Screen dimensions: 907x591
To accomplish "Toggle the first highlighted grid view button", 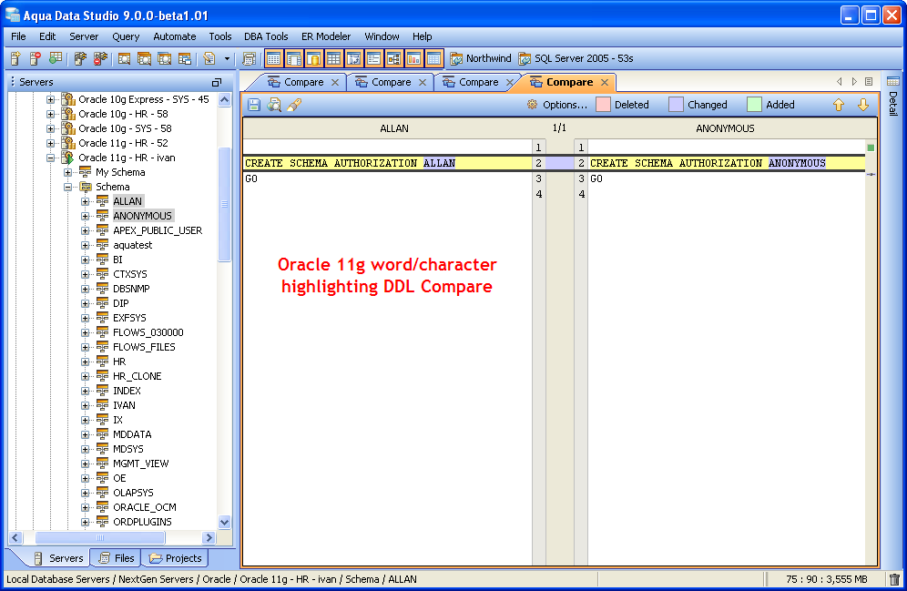I will [x=273, y=58].
